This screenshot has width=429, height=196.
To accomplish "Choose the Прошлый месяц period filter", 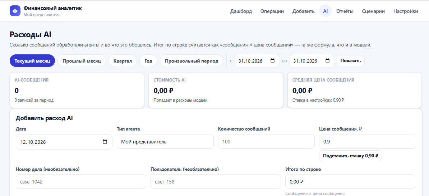I will (82, 61).
